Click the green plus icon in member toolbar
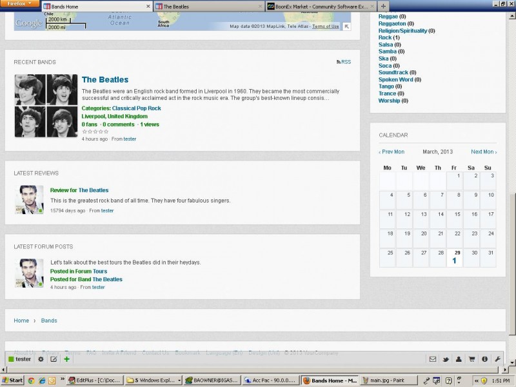516x387 pixels. pyautogui.click(x=67, y=359)
